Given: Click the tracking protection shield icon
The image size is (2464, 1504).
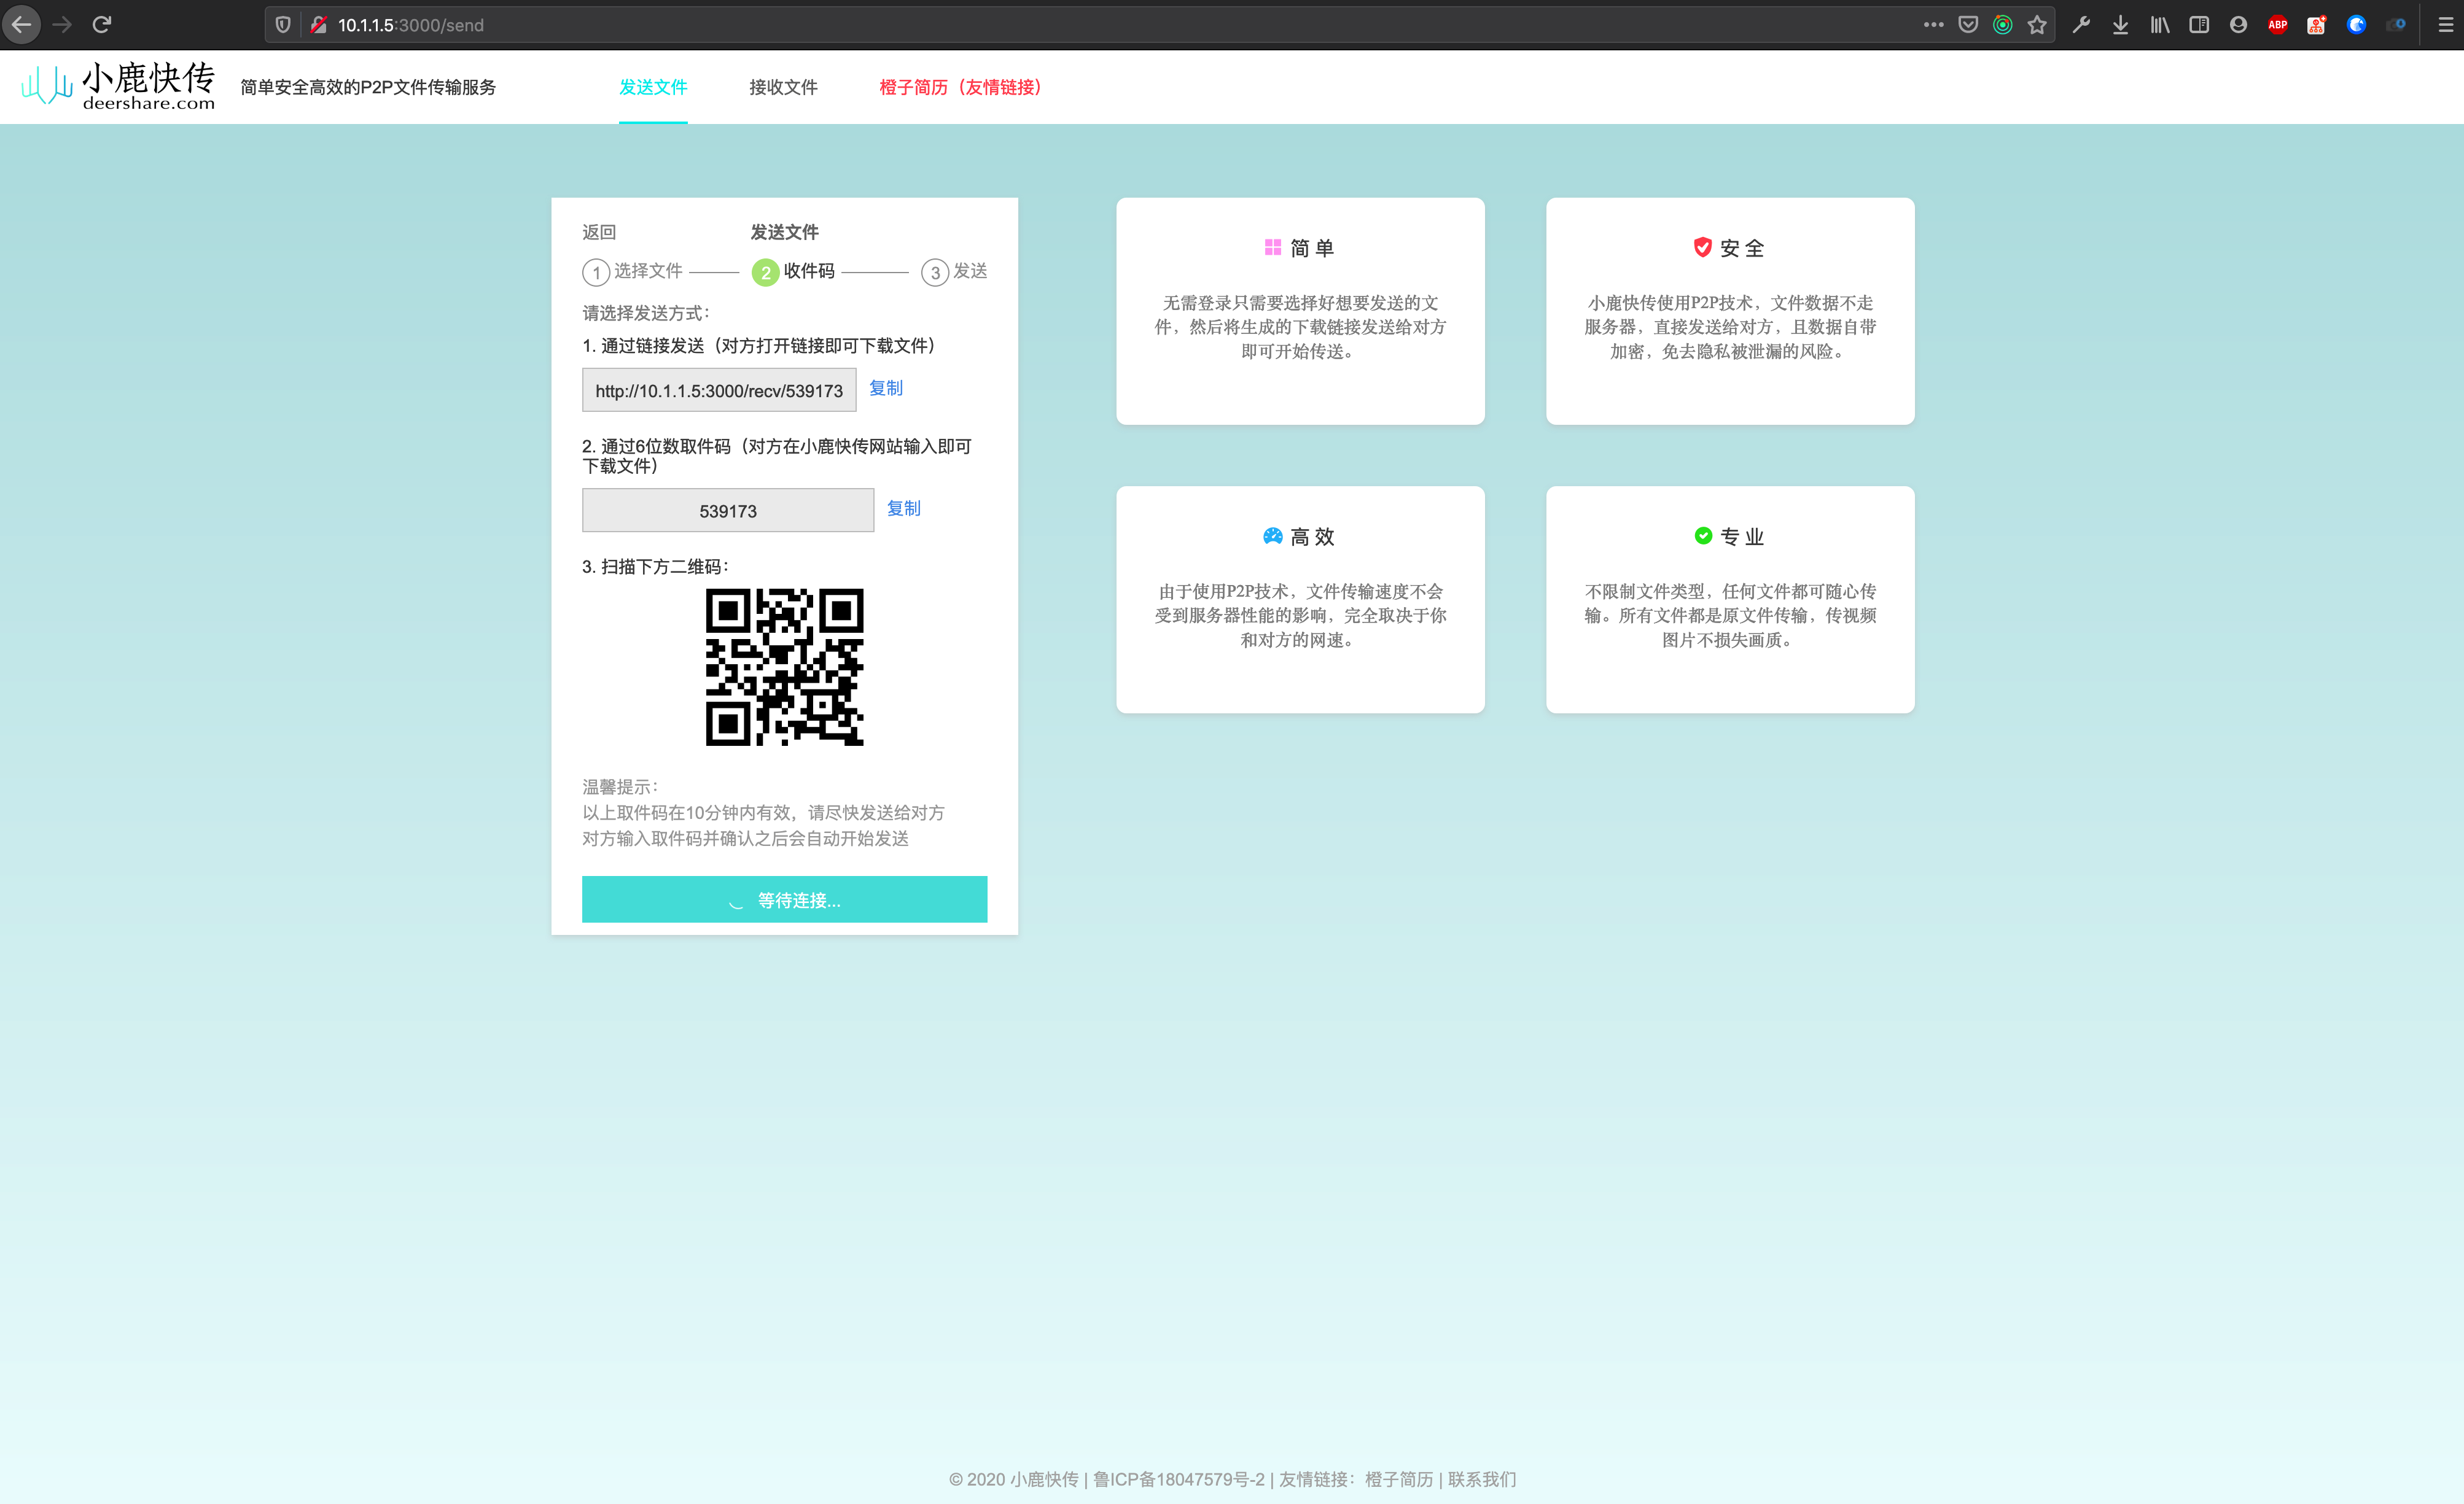Looking at the screenshot, I should point(283,25).
